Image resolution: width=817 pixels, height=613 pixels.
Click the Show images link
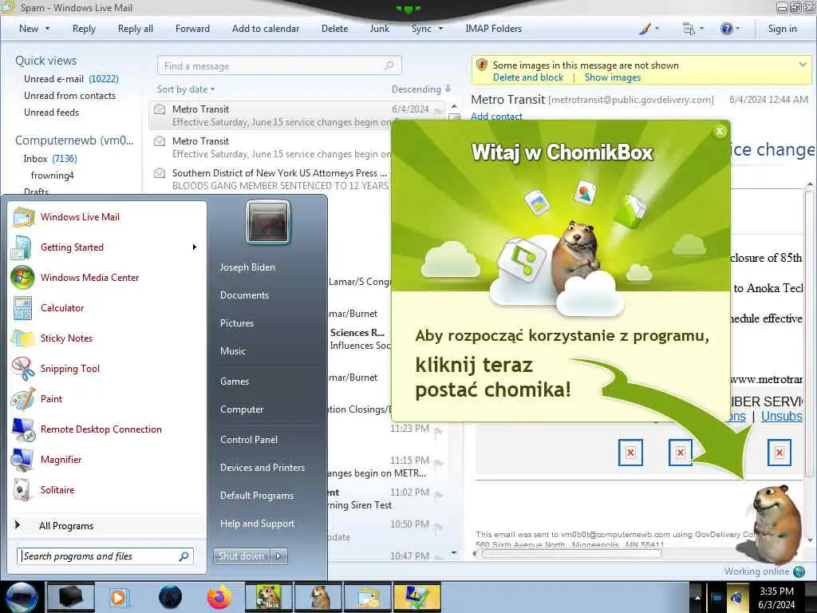pyautogui.click(x=612, y=77)
